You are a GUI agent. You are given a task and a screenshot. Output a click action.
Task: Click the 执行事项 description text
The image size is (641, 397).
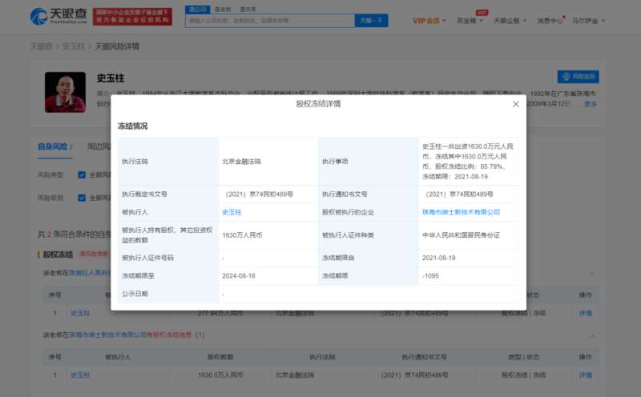click(x=468, y=162)
